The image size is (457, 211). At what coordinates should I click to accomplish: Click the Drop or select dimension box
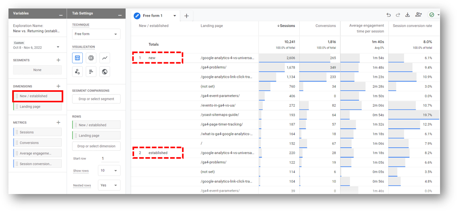[x=96, y=146]
